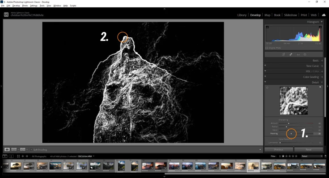Go back using filmstrip left arrow
329x178 pixels.
[23, 156]
